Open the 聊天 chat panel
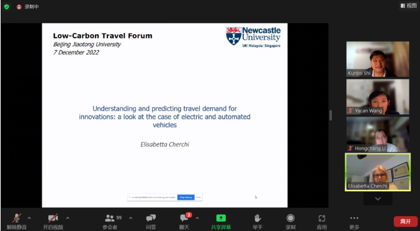Screen dimensions: 420x231 click(x=184, y=222)
